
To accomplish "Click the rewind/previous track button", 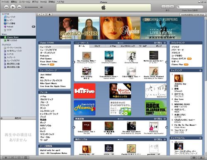I will (6, 7).
